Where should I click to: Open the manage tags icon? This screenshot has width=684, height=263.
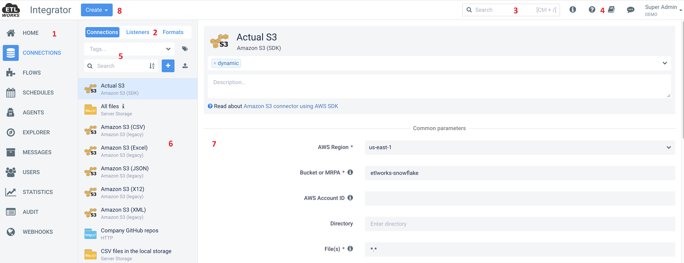coord(185,49)
